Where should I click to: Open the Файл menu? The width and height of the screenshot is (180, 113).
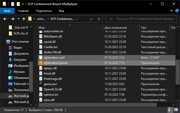pos(7,11)
